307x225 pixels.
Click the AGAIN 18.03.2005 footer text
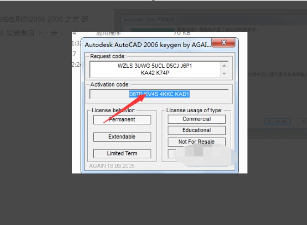[112, 166]
